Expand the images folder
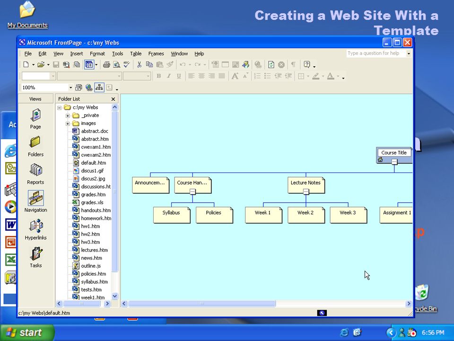This screenshot has width=454, height=341. 68,124
